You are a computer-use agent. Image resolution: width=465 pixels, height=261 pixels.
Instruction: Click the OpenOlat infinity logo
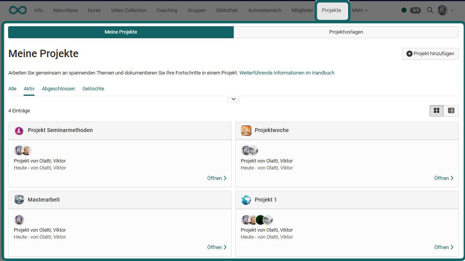click(17, 10)
